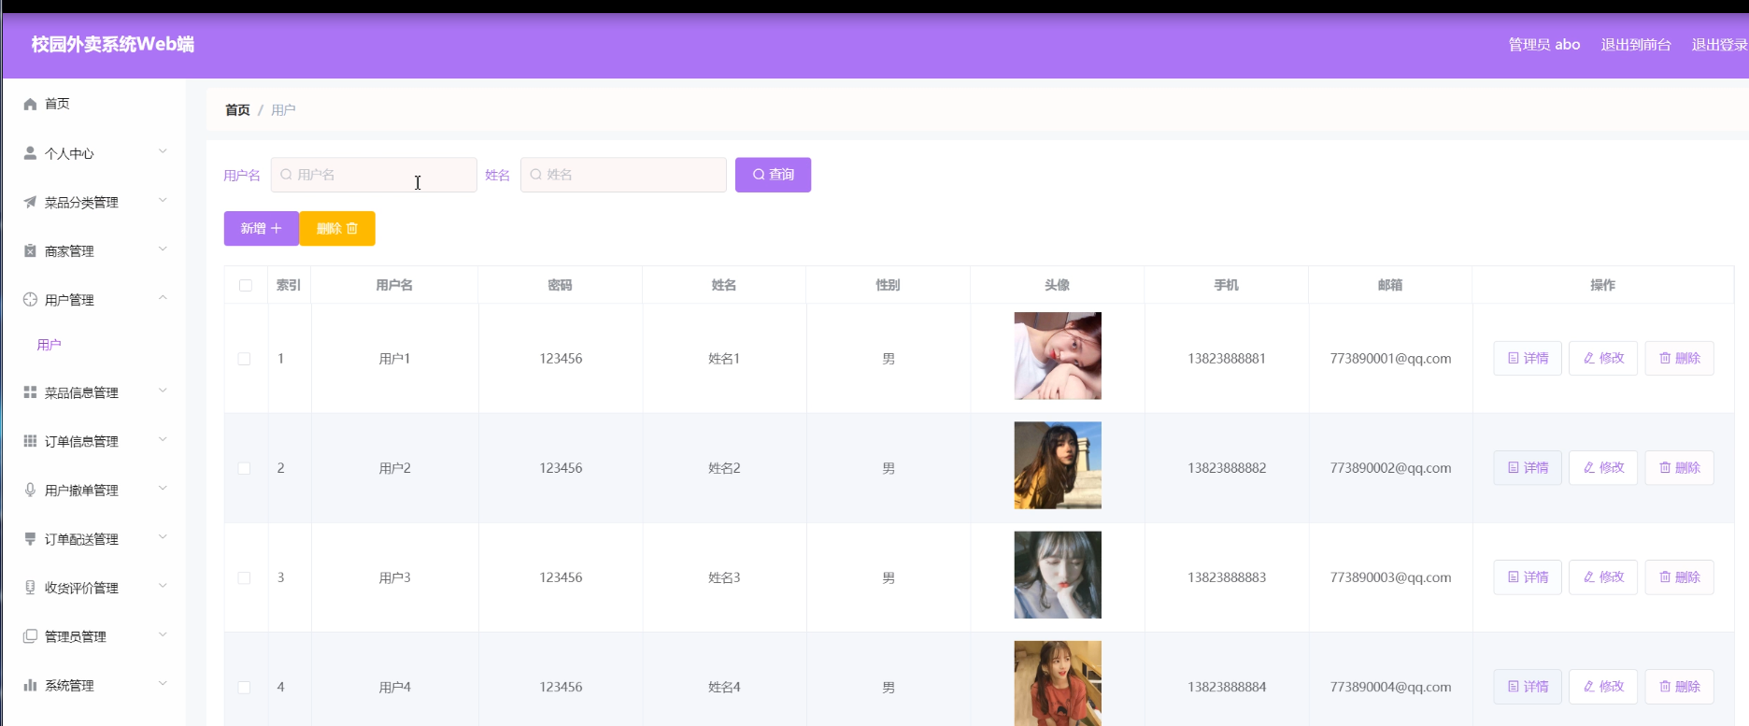Viewport: 1749px width, 726px height.
Task: Expand 用户撤单管理 with its chevron
Action: coord(163,488)
